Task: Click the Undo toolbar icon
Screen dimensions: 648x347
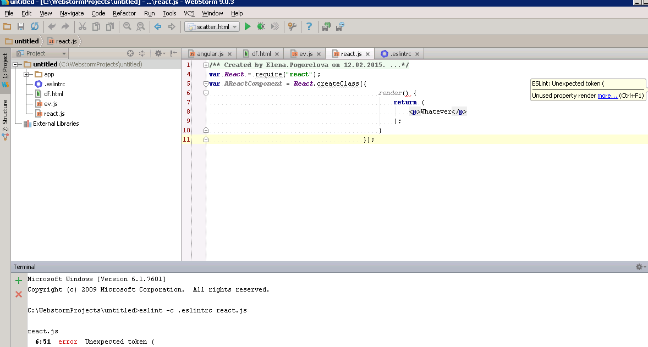Action: [52, 27]
